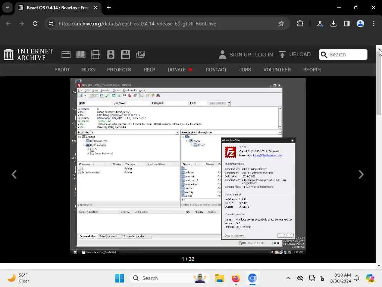
Task: Focus the address bar URL
Action: pos(137,24)
